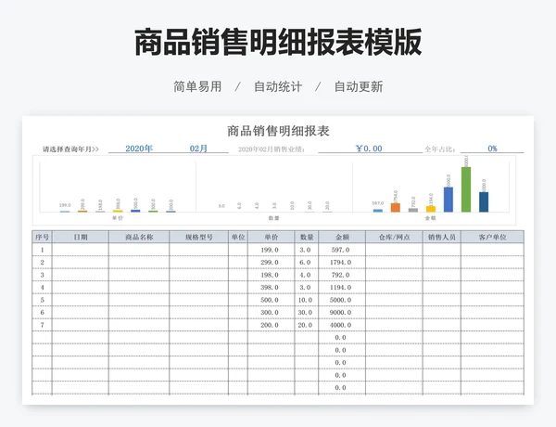The width and height of the screenshot is (556, 427).
Task: Click the 597.0 data label in 金额 chart
Action: click(378, 203)
